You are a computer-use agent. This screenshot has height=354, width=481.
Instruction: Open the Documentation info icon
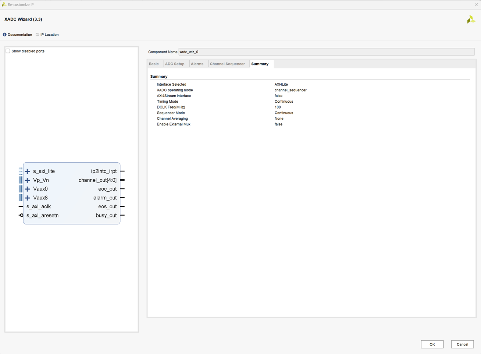click(5, 35)
